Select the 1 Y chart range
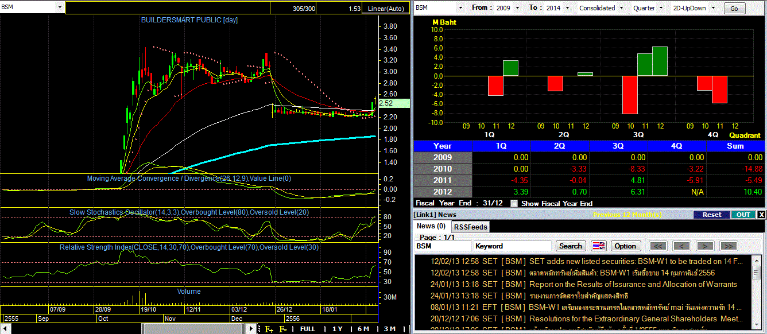This screenshot has height=334, width=767. pos(337,329)
